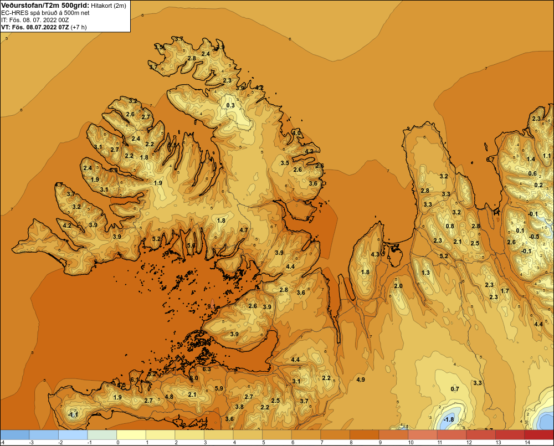
Task: Click the '6.1' temperature value on the map
Action: [x=134, y=380]
